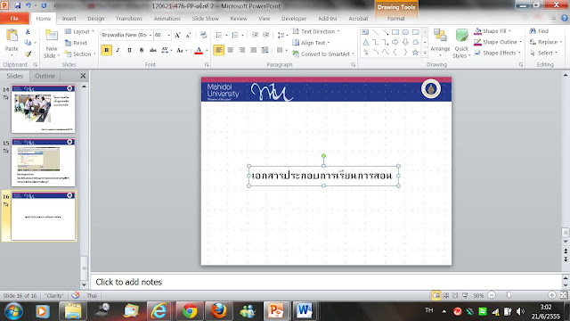Shrink font size icon

[x=188, y=35]
